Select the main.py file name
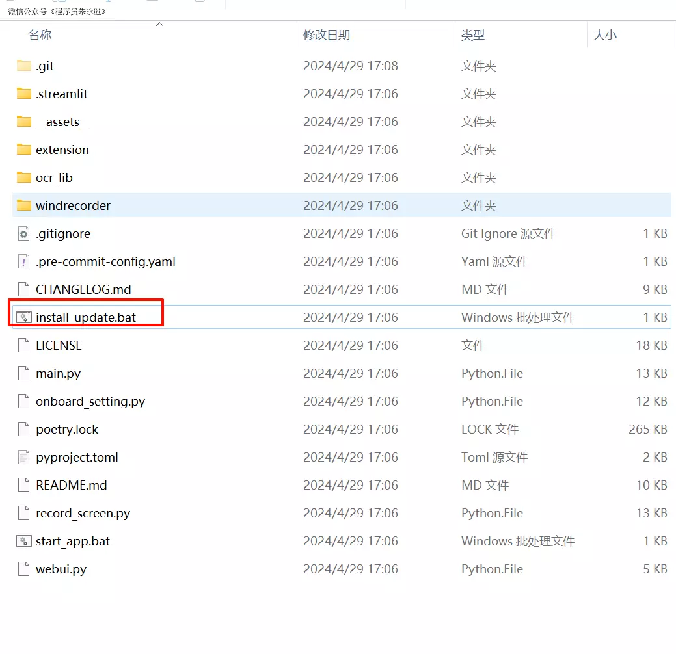The image size is (676, 654). point(59,373)
